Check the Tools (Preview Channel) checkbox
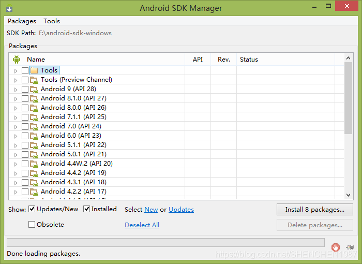The width and height of the screenshot is (362, 264). (x=25, y=80)
